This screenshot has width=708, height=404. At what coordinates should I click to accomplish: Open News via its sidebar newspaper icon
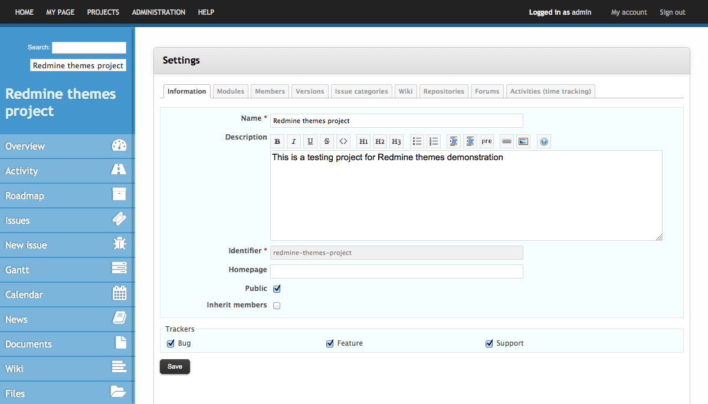119,318
